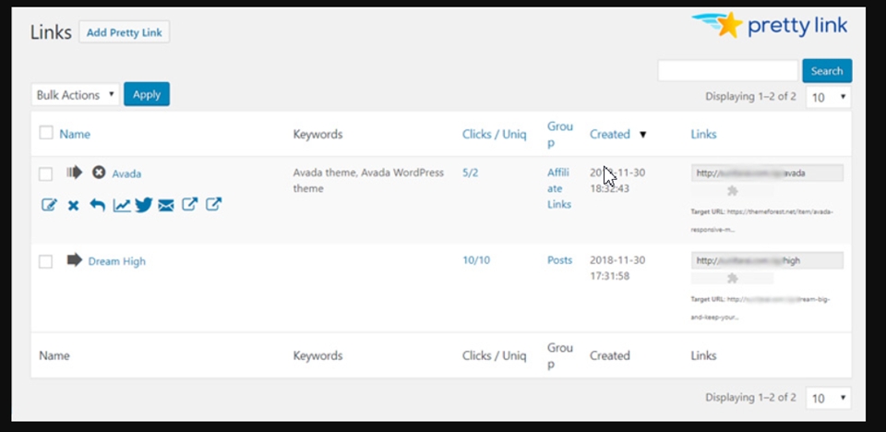This screenshot has height=432, width=886.
Task: Open the bottom per-page count dropdown
Action: pos(828,398)
